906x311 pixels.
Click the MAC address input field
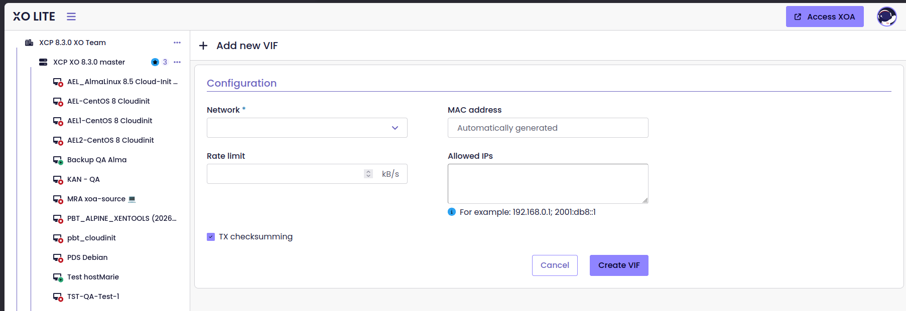(548, 128)
